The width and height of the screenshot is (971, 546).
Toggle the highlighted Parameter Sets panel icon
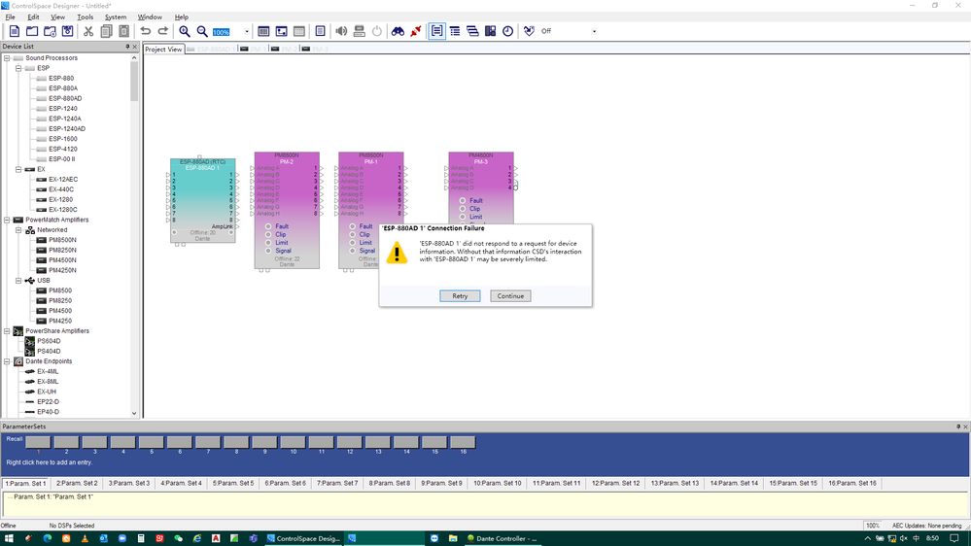click(436, 31)
